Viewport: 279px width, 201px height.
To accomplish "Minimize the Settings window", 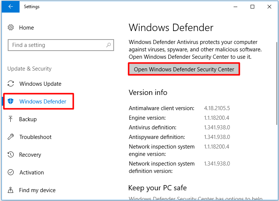I will tap(235, 7).
